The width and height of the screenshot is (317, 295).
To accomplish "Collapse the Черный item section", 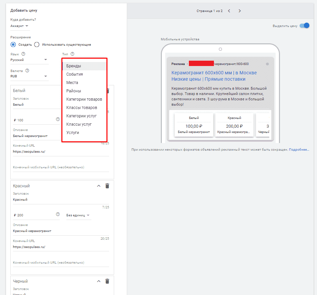I will [x=99, y=281].
